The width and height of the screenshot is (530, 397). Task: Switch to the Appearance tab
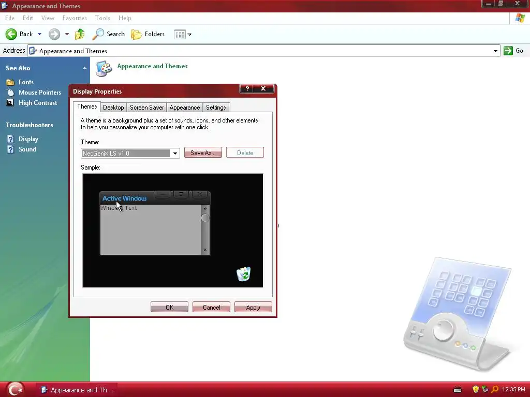tap(185, 108)
